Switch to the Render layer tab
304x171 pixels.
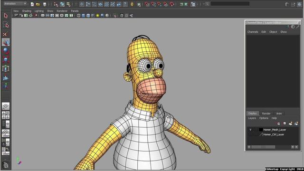pyautogui.click(x=266, y=114)
